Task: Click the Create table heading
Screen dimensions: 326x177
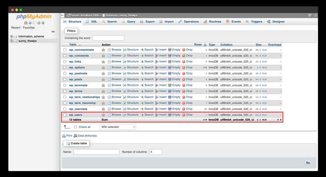Action: 77,144
